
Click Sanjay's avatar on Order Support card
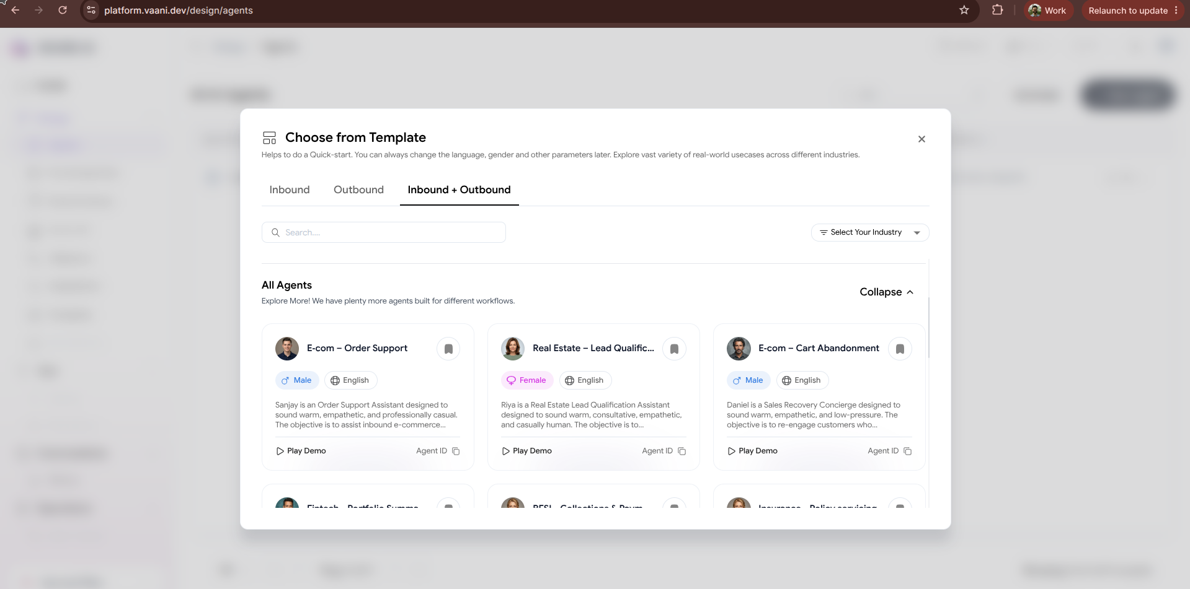287,349
